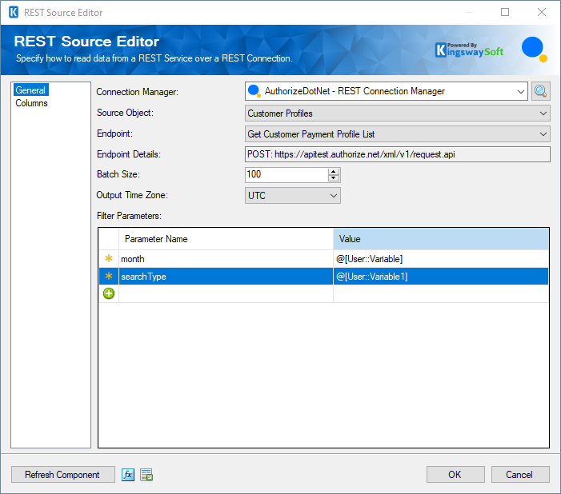Click the Parameter Name column header
The image size is (561, 494).
pos(226,239)
